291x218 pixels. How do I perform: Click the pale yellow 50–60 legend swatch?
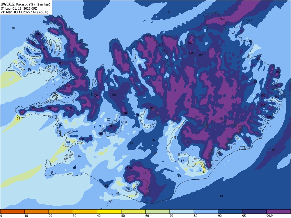click(x=134, y=212)
